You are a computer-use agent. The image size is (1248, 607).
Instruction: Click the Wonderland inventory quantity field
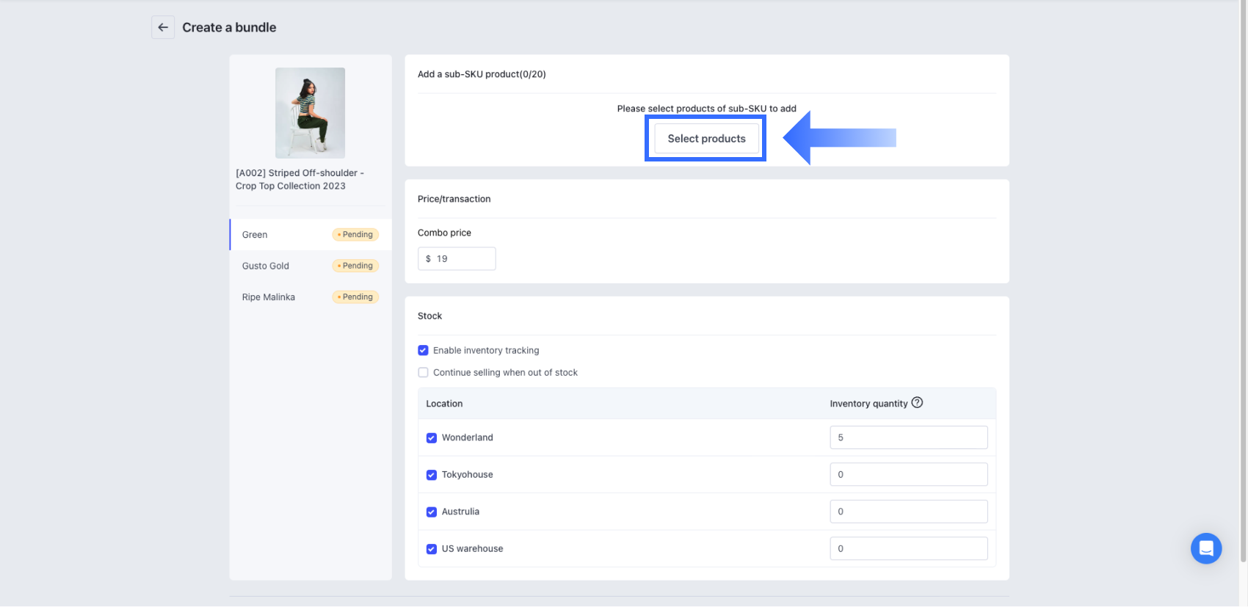(908, 437)
